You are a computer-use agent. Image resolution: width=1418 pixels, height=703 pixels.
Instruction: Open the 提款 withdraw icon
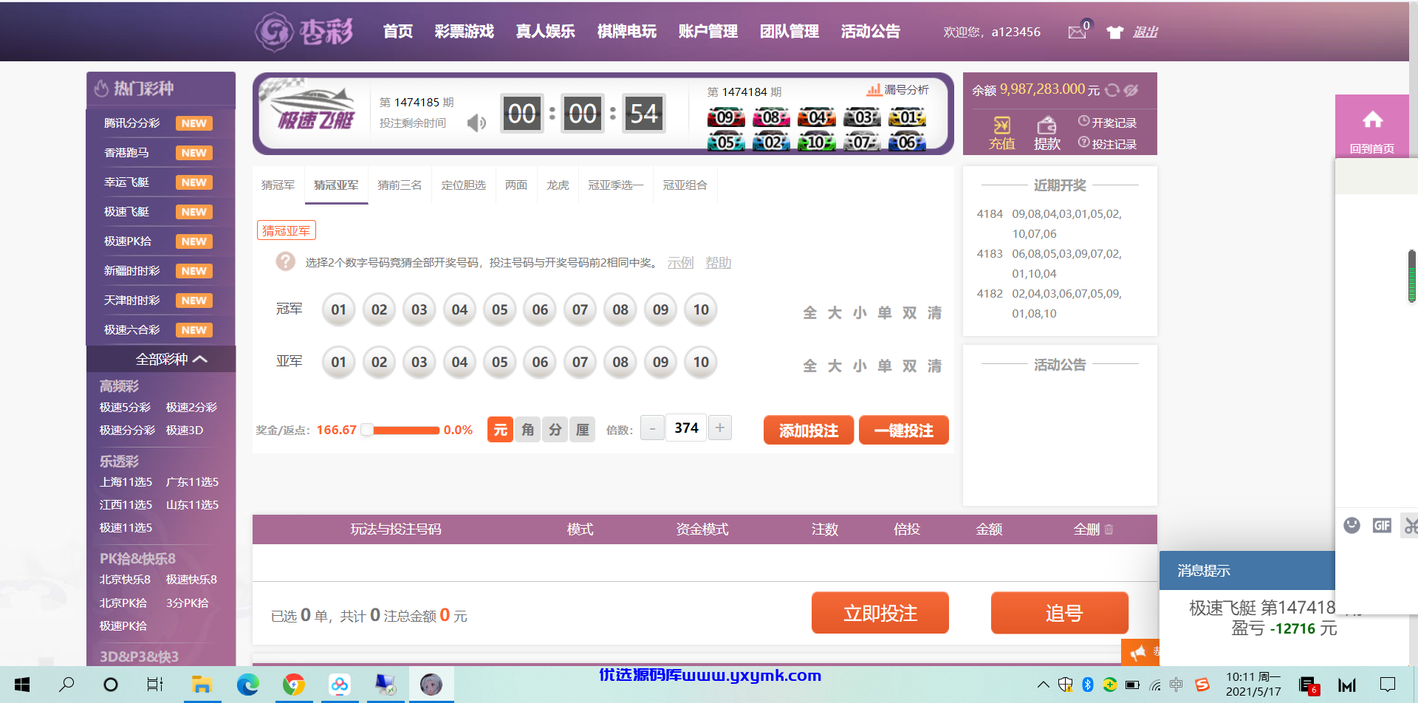[1047, 125]
